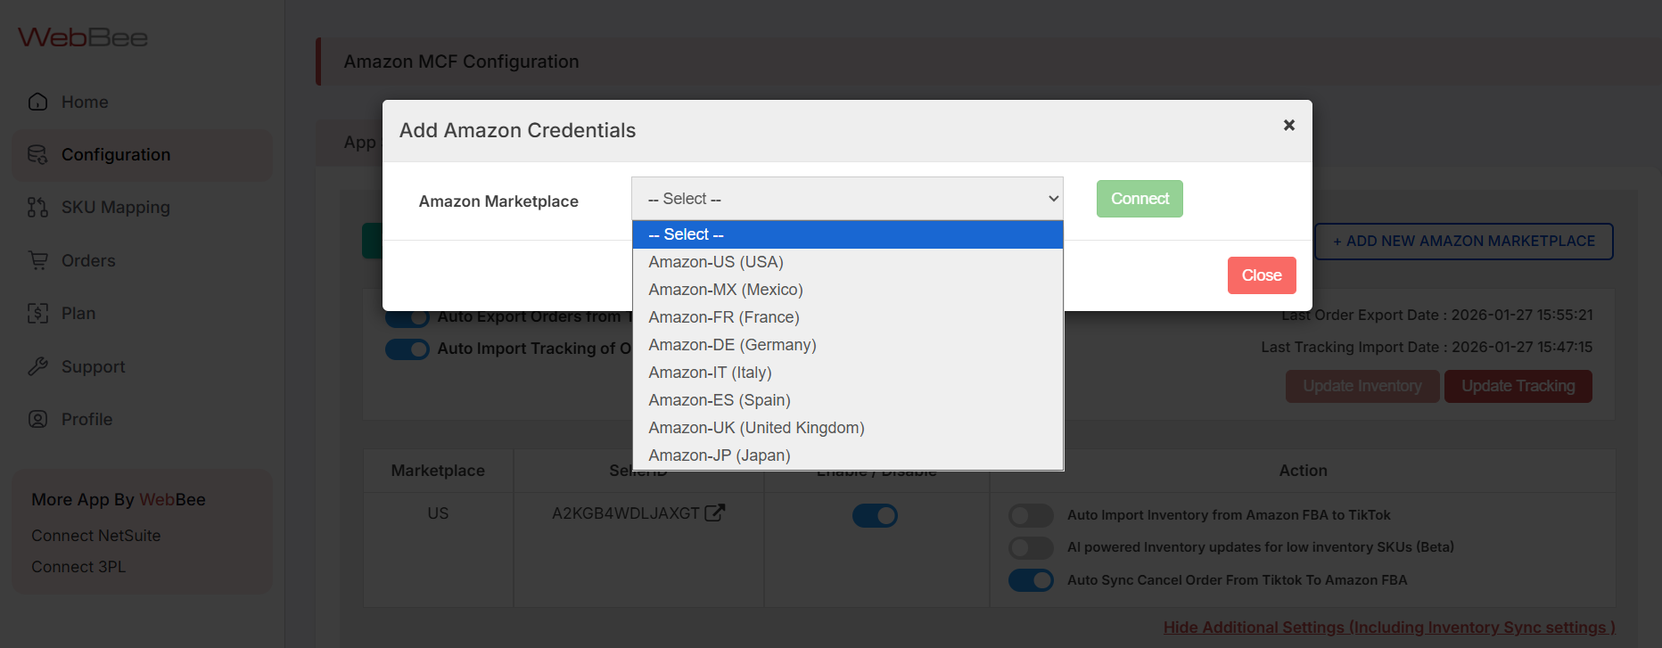The height and width of the screenshot is (648, 1662).
Task: Click the red Close button
Action: tap(1261, 275)
